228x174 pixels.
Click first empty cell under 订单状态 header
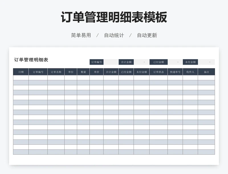pyautogui.click(x=159, y=78)
